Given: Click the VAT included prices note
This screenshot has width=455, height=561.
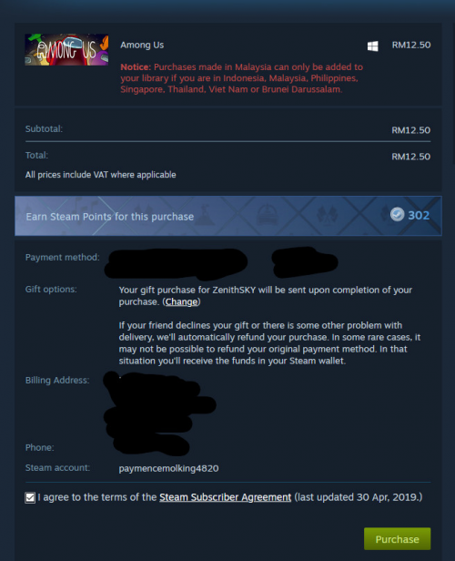Looking at the screenshot, I should 100,175.
